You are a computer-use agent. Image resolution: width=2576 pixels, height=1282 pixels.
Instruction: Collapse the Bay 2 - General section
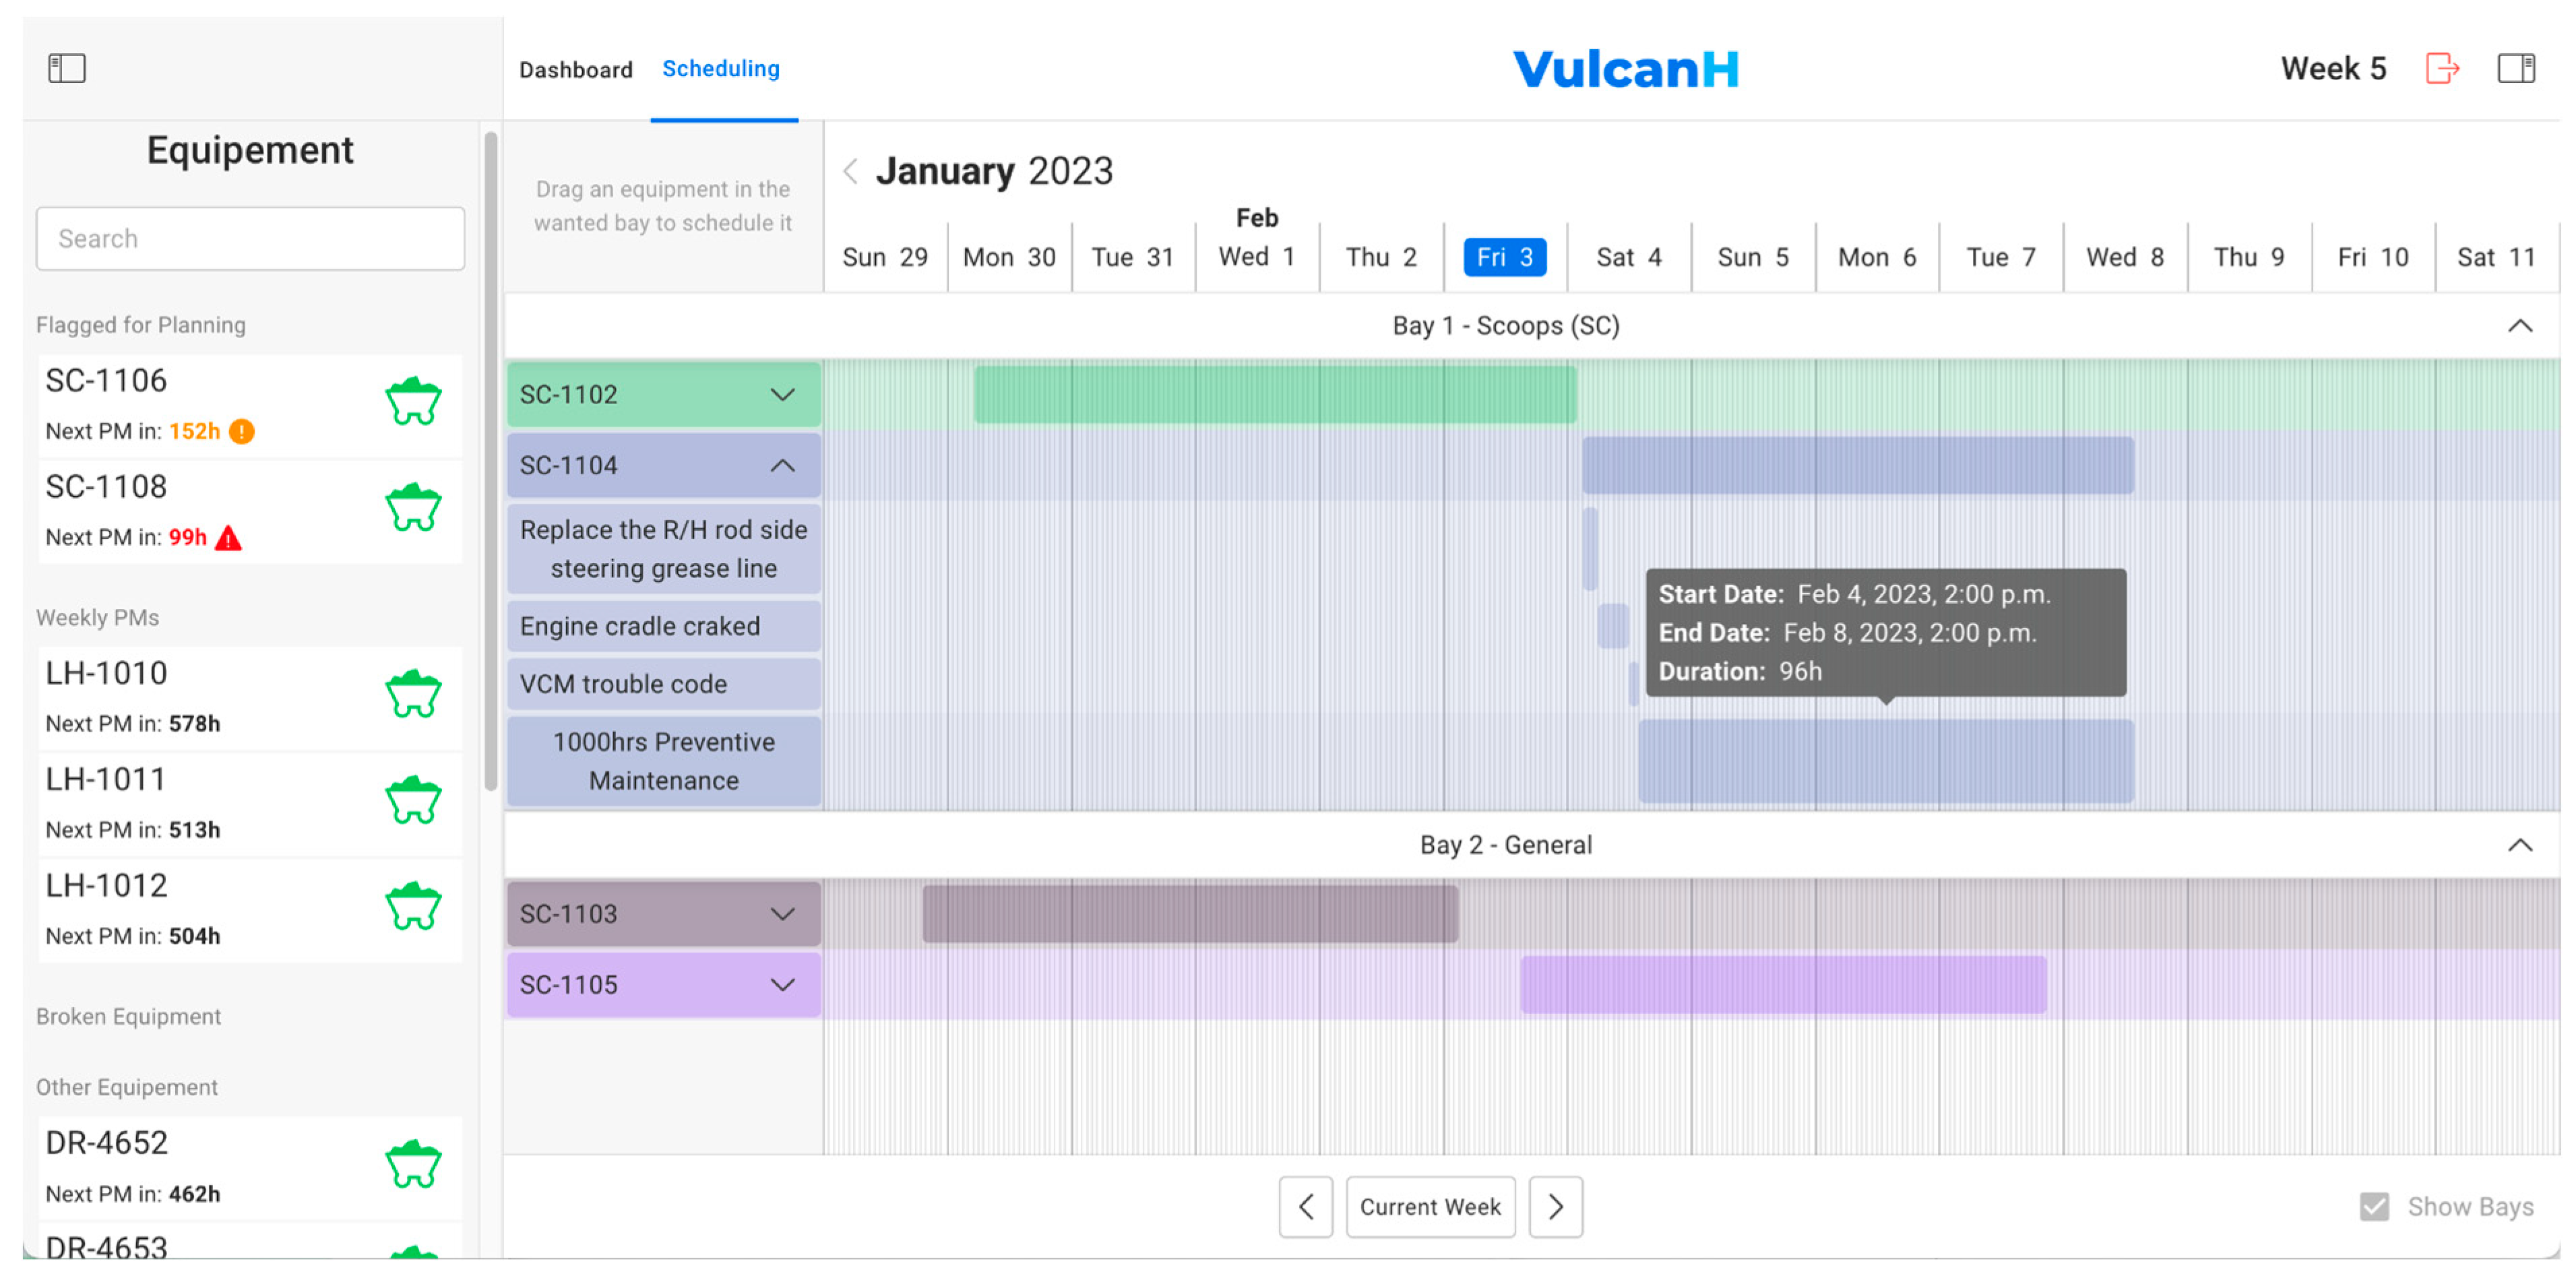coord(2520,846)
